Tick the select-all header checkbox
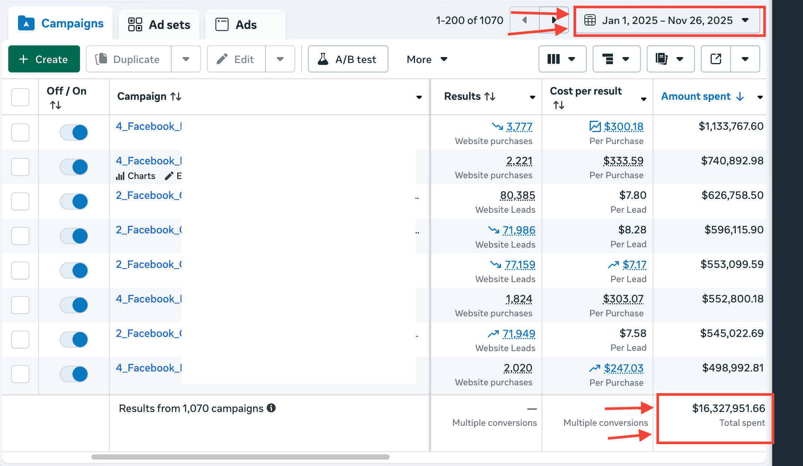The image size is (803, 466). click(20, 97)
